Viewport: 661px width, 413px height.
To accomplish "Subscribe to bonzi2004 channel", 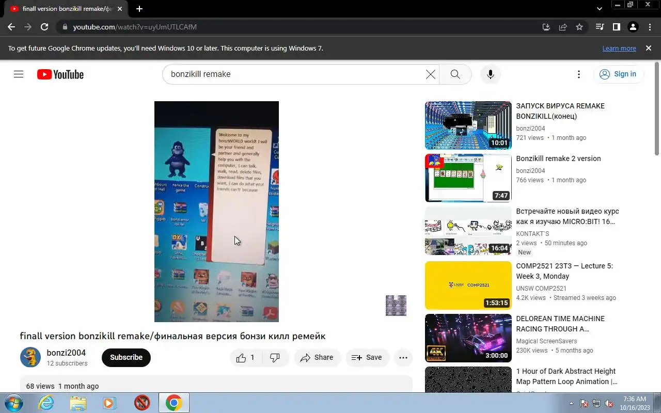I will pyautogui.click(x=126, y=357).
